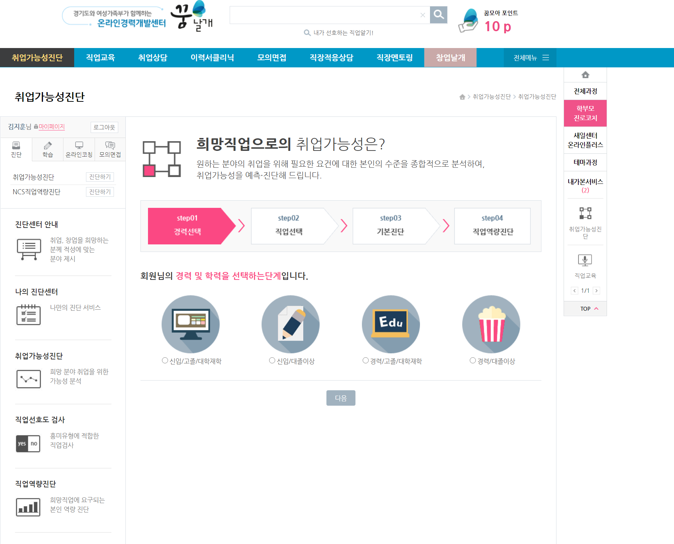Click the Edu board image for 경력/고졸/대학재학
This screenshot has height=544, width=674.
[391, 324]
